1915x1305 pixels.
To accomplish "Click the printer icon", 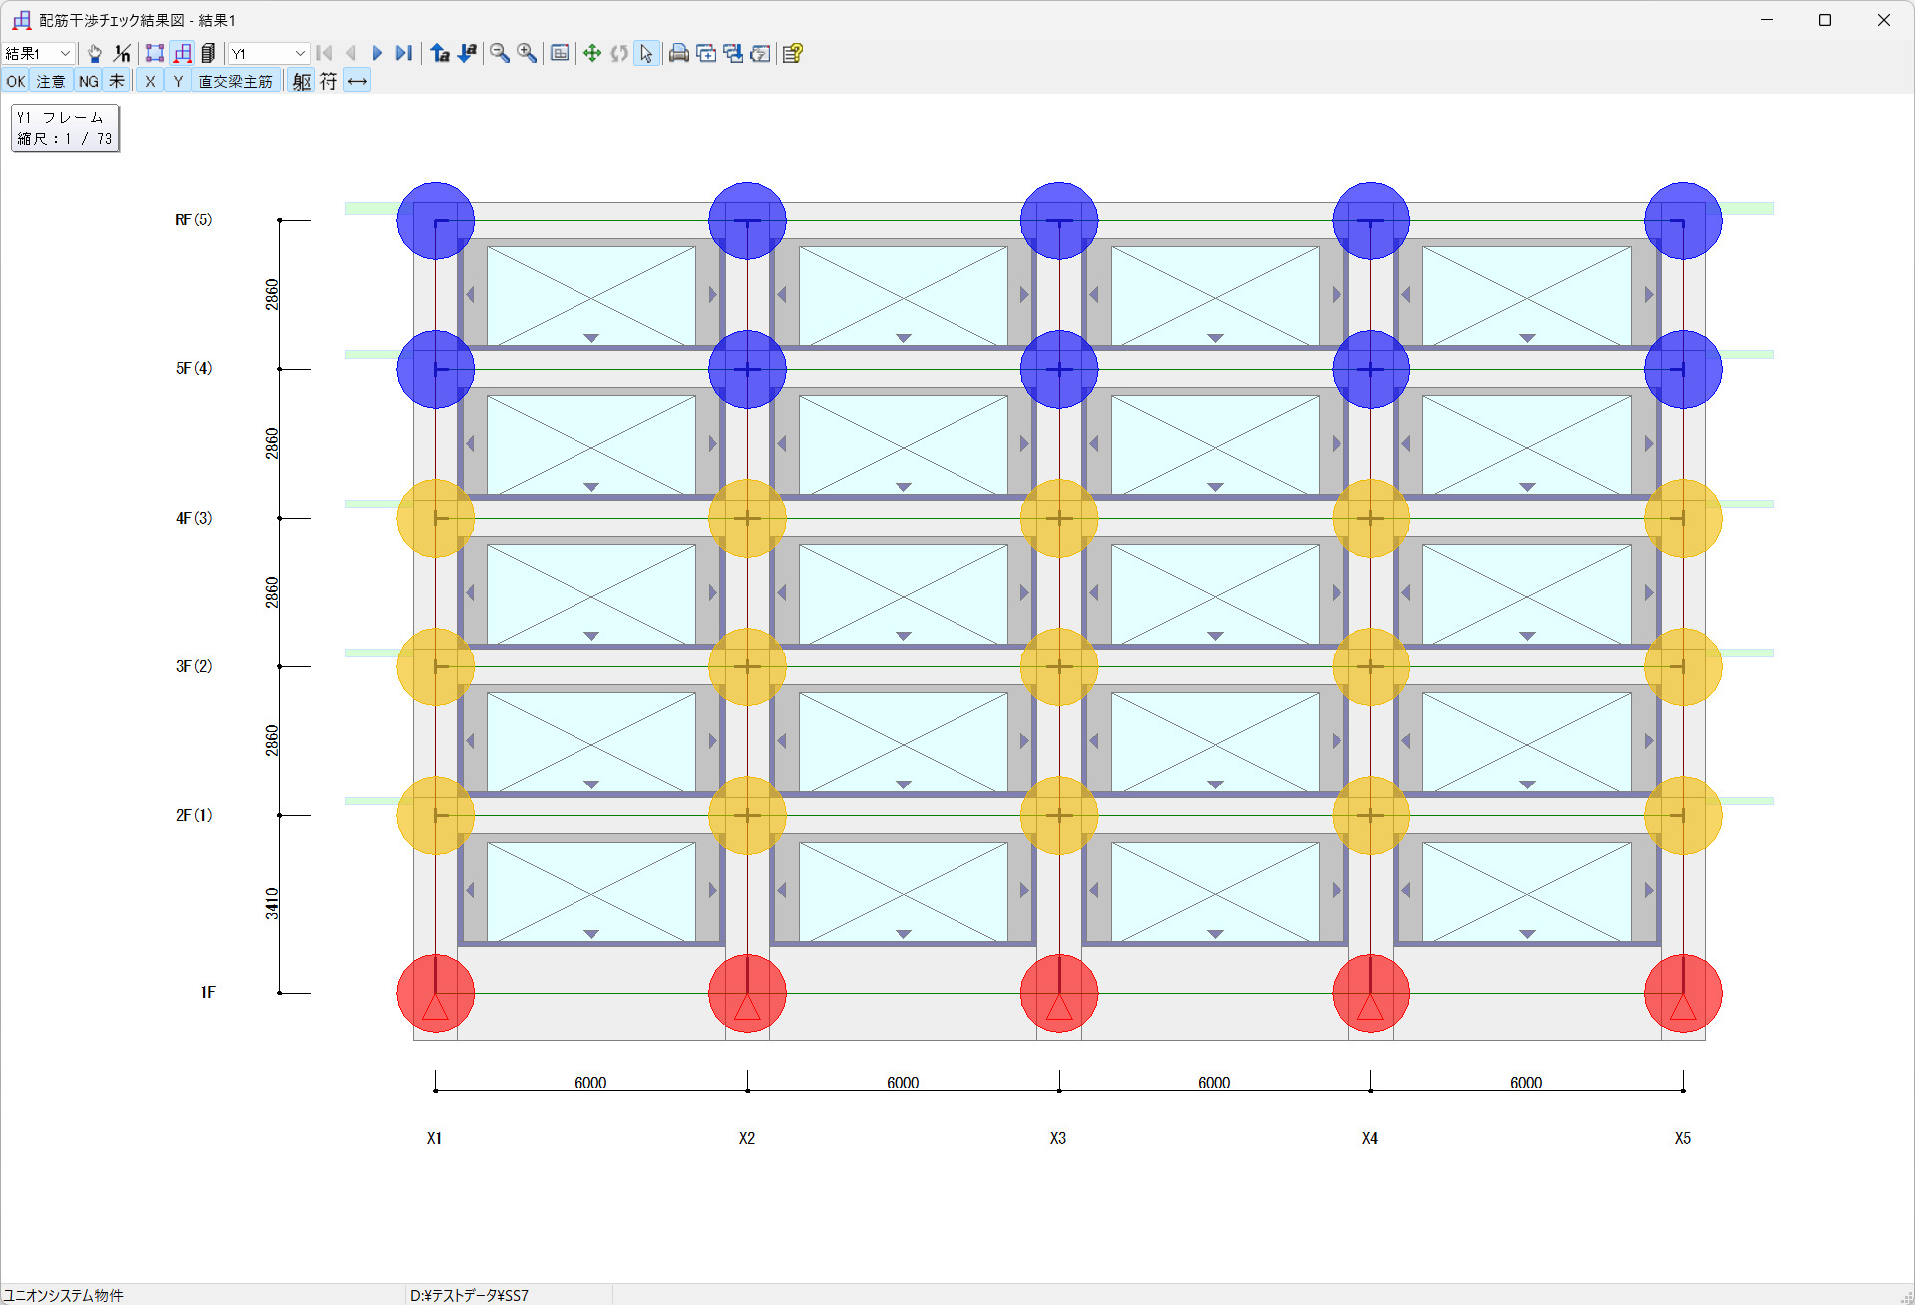I will click(x=678, y=53).
